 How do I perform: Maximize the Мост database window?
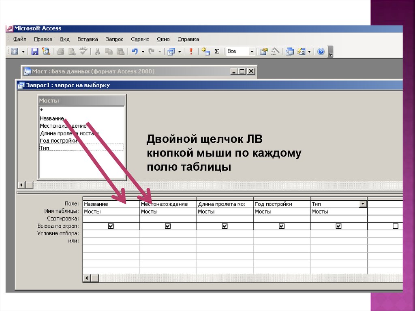coord(242,71)
